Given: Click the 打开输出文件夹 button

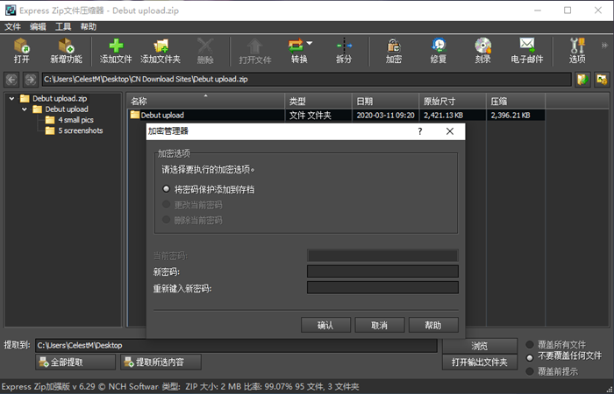Looking at the screenshot, I should coord(479,362).
